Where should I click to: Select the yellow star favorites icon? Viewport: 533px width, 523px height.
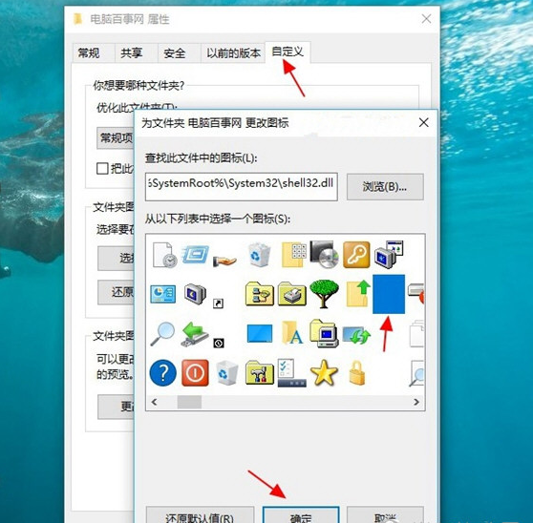(324, 373)
